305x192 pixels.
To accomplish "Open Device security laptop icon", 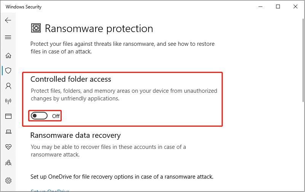I will 8,132.
